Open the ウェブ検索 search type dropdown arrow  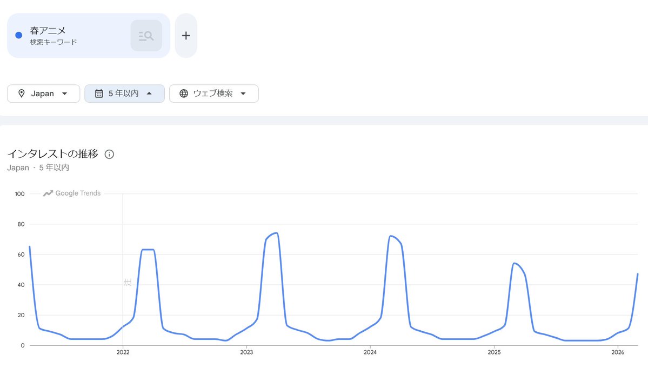(x=243, y=93)
